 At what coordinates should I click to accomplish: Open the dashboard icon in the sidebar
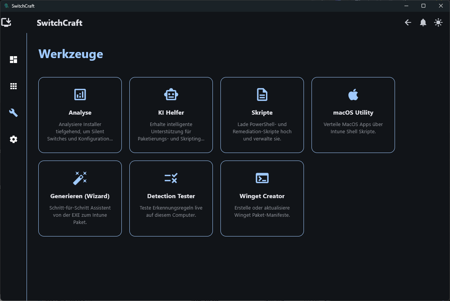[14, 60]
